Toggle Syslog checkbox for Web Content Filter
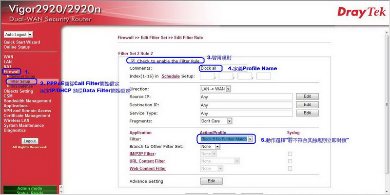Screen dimensions: 390x195 pos(290,168)
